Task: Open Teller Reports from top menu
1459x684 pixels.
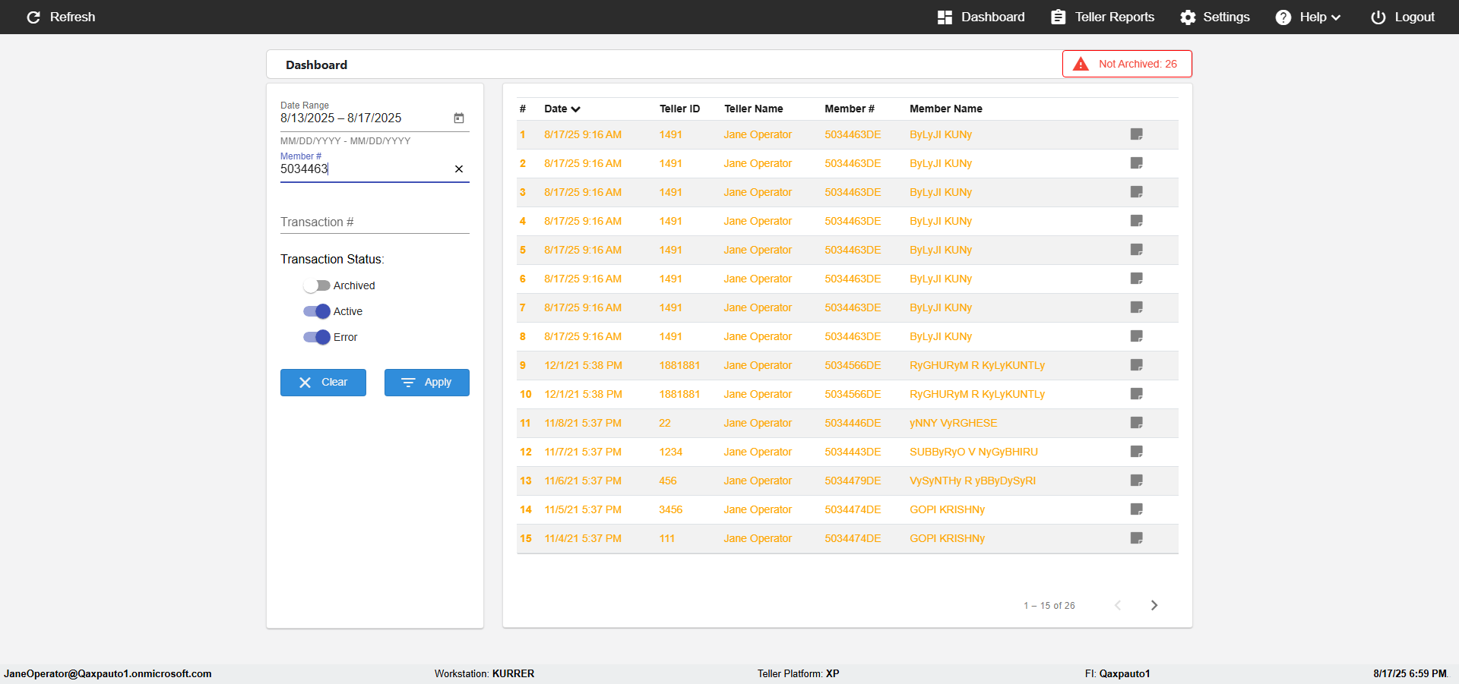Action: click(x=1103, y=17)
